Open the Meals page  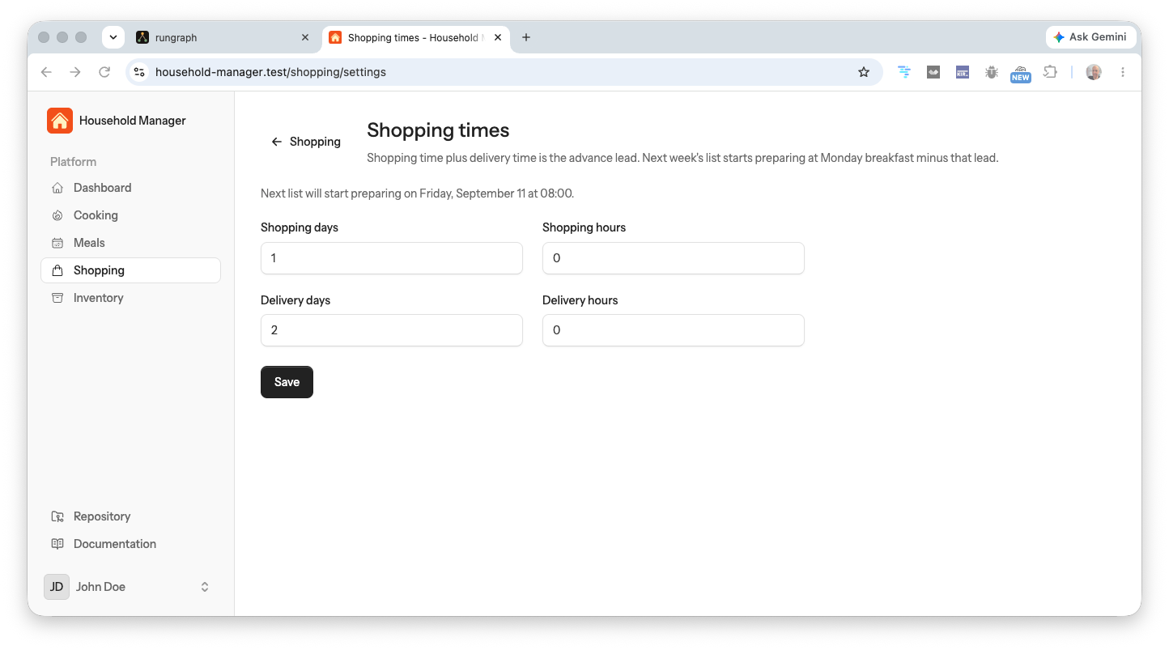click(x=130, y=243)
